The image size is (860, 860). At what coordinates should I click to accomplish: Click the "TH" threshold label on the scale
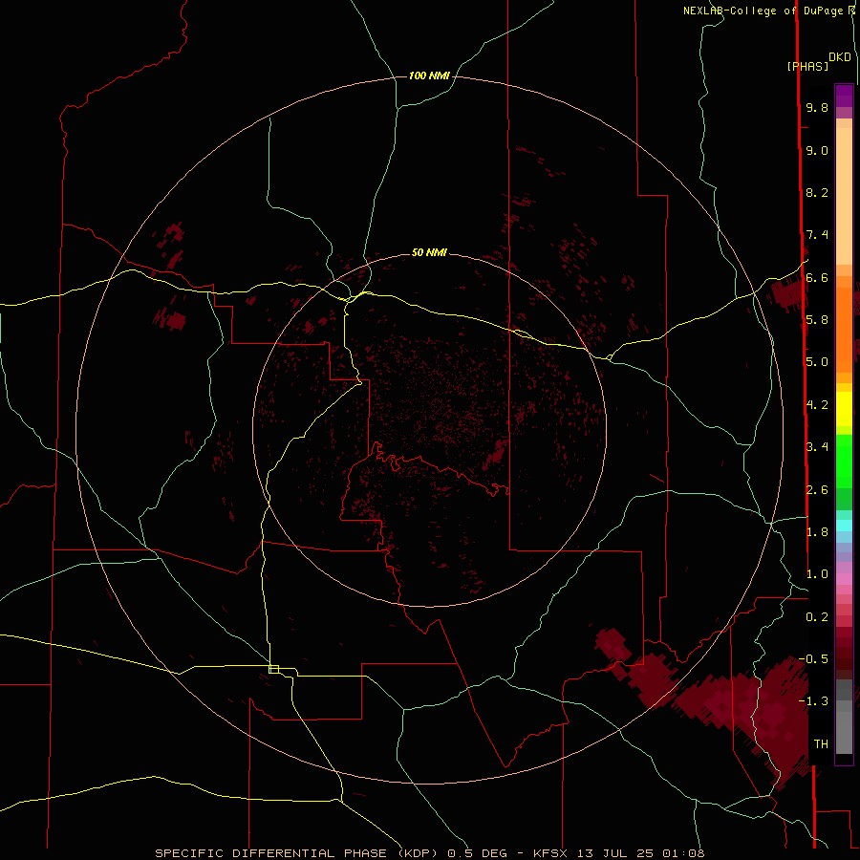(821, 744)
